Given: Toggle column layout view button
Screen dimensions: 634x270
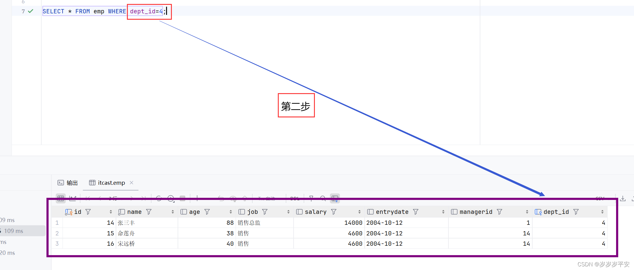Looking at the screenshot, I should click(335, 198).
